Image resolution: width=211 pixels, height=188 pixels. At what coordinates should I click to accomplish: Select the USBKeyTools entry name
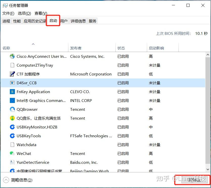click(x=29, y=136)
